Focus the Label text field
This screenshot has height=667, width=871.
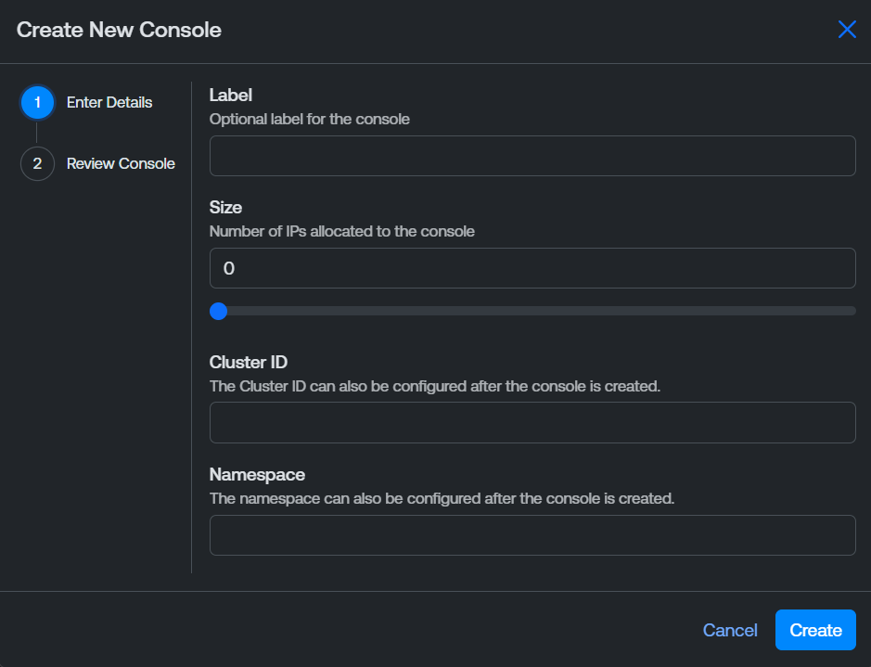click(x=532, y=156)
